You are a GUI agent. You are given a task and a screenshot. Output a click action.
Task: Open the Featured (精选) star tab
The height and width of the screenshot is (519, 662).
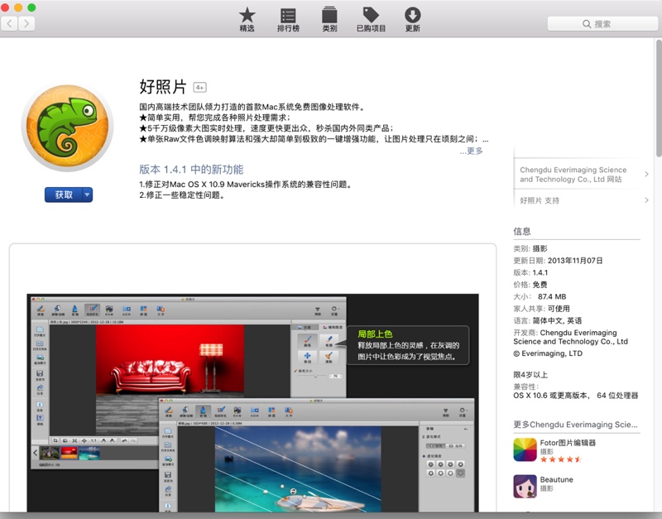click(x=247, y=20)
